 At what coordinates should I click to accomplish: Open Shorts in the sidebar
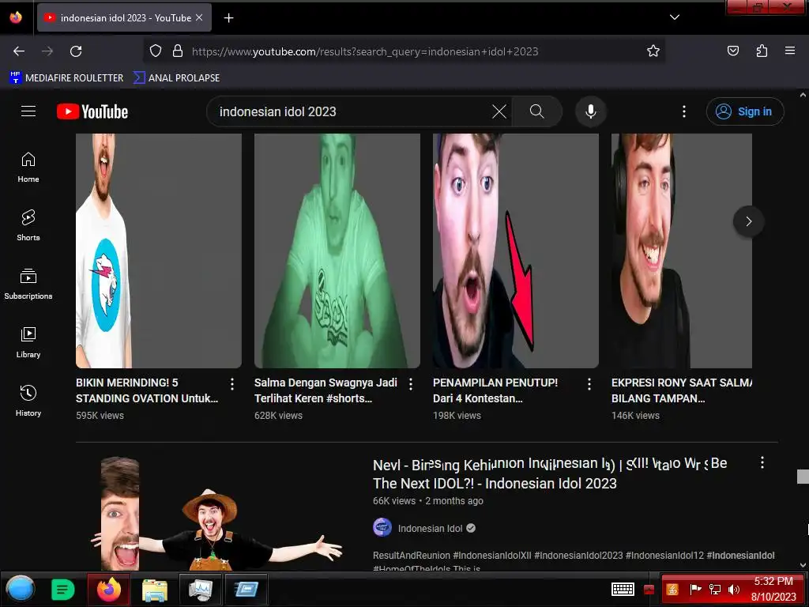click(28, 225)
